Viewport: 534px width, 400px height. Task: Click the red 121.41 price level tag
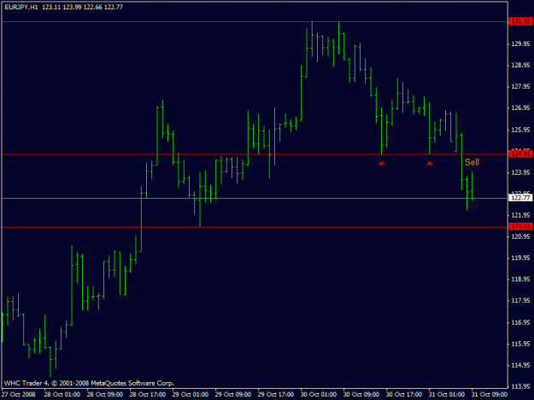520,227
